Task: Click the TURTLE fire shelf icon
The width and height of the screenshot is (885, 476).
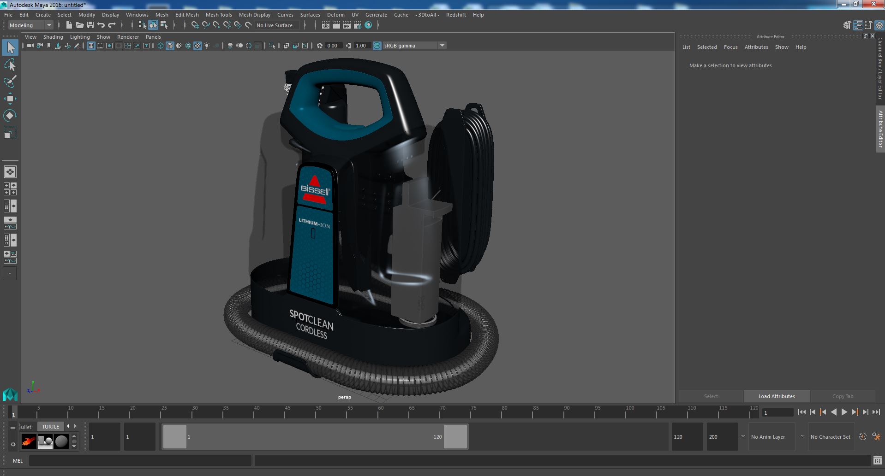Action: click(29, 441)
